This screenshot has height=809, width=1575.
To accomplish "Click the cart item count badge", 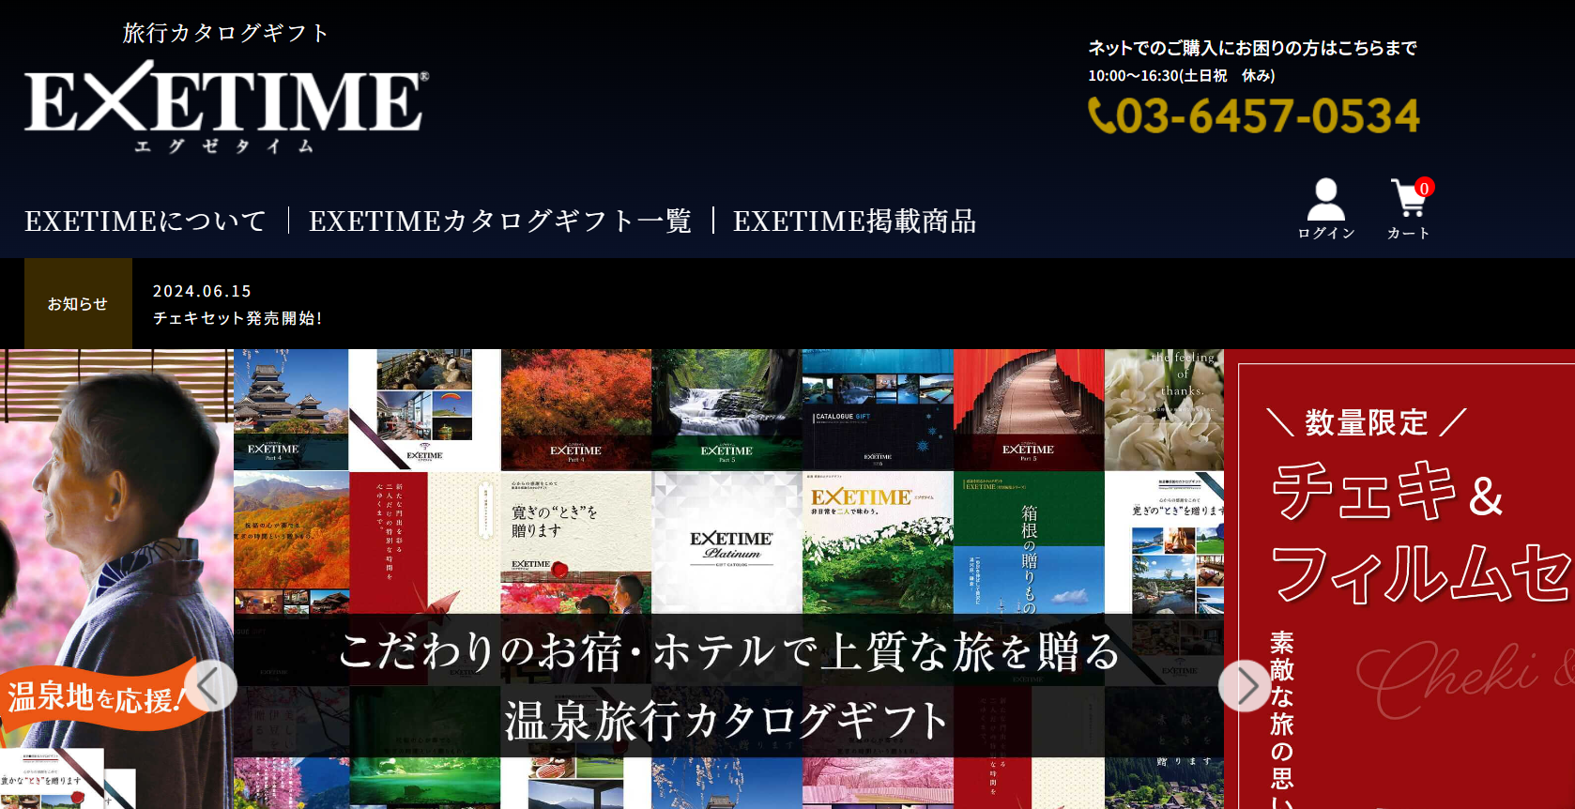I will click(1424, 188).
